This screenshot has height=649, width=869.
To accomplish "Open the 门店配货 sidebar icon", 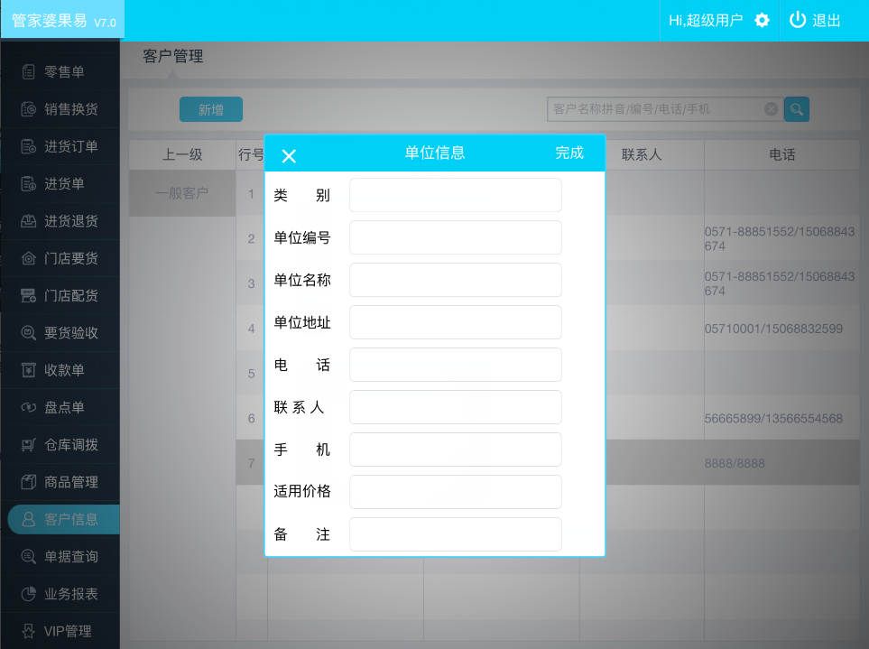I will point(28,295).
